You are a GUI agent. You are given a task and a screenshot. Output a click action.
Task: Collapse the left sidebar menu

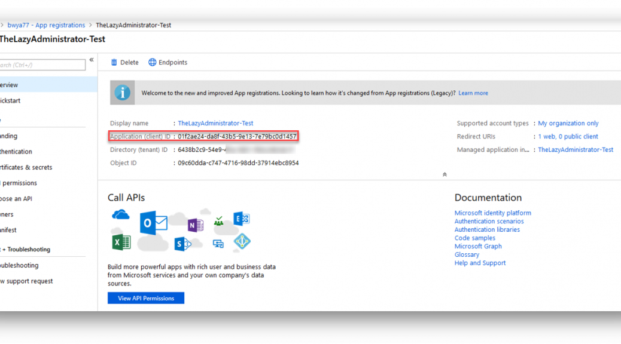coord(92,60)
